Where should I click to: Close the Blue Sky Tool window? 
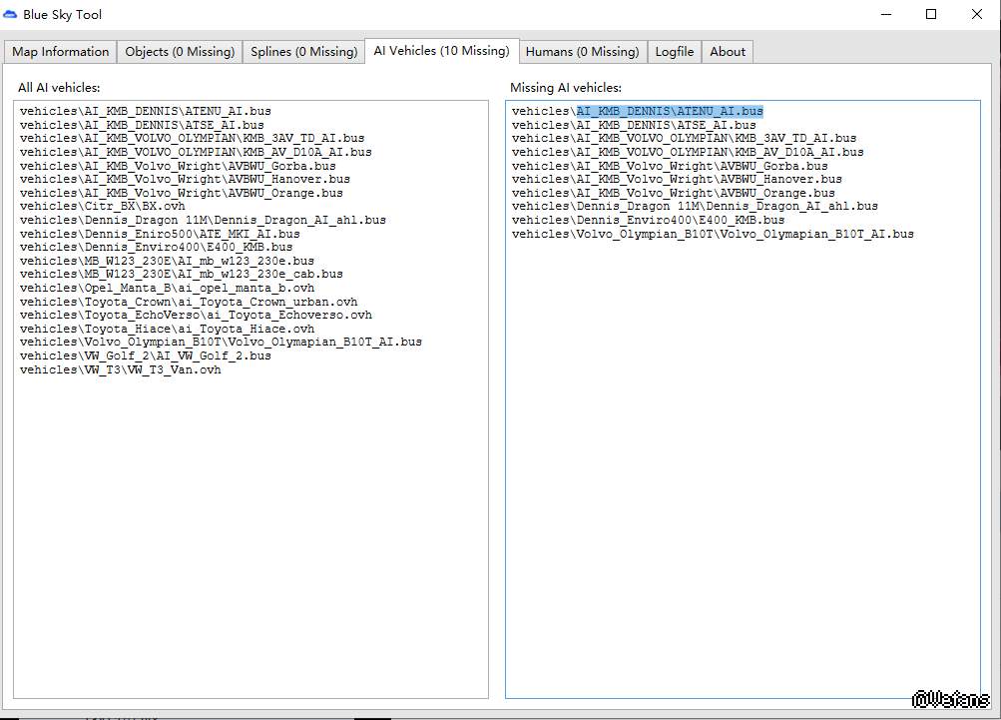point(977,15)
